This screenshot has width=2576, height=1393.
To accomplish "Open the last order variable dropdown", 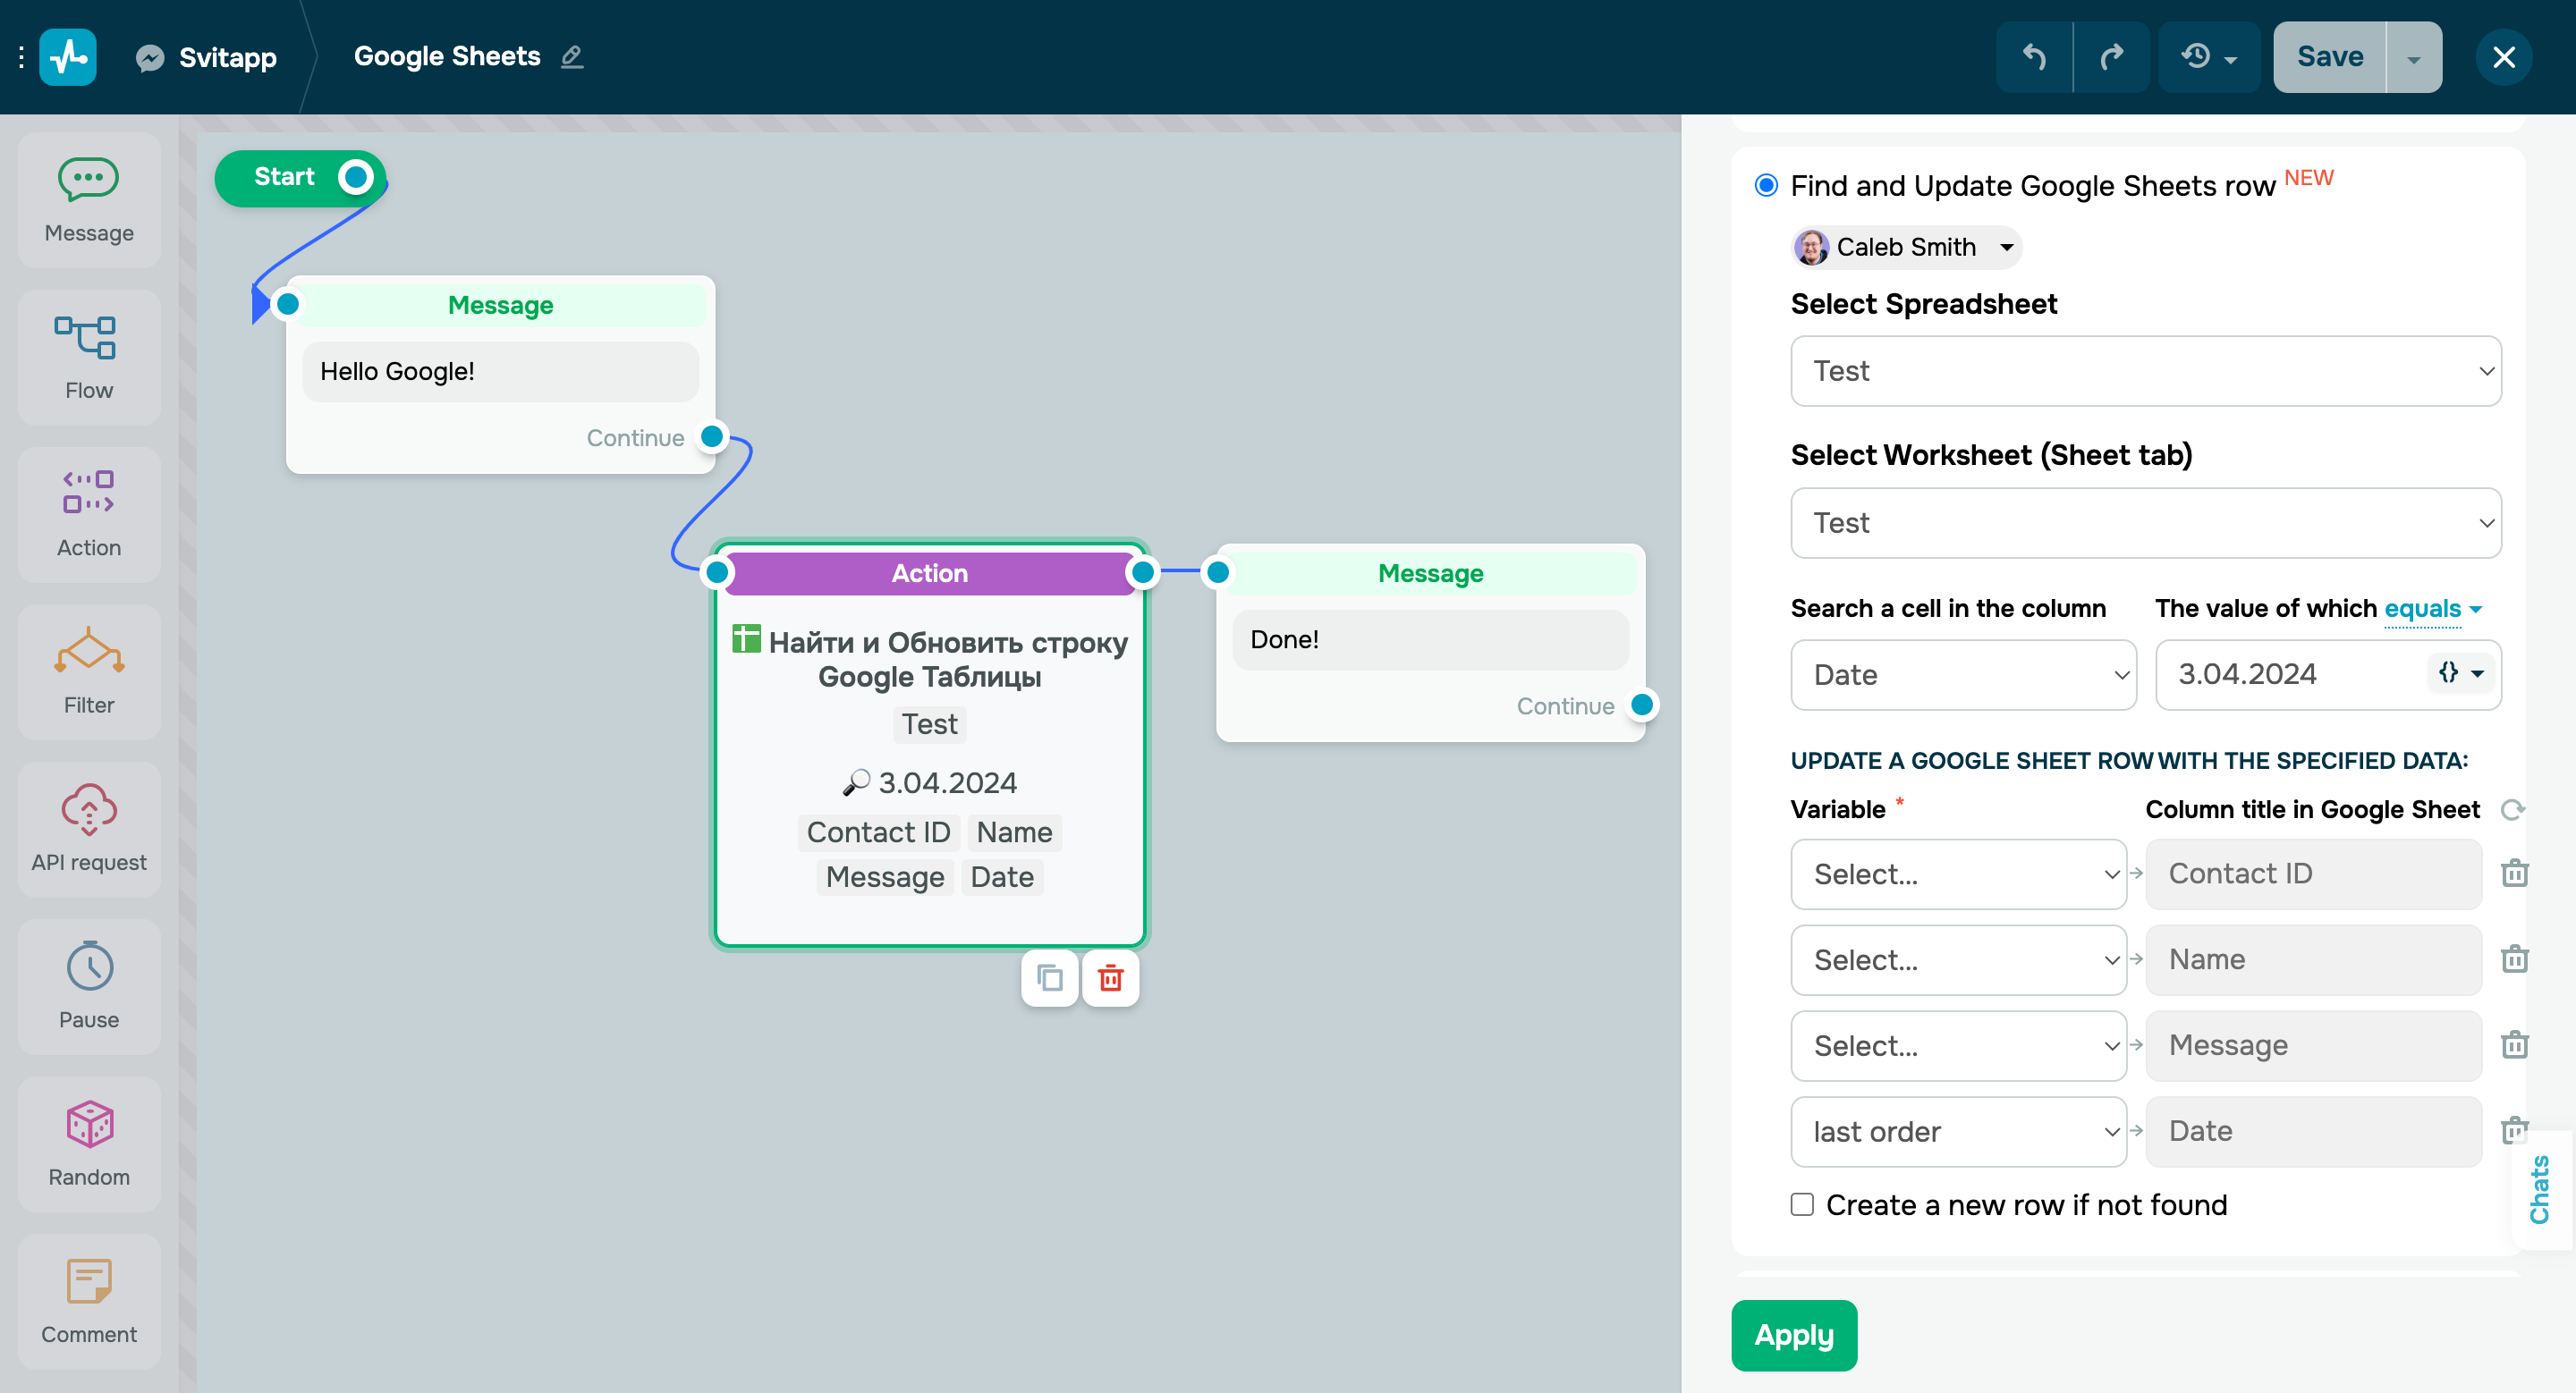I will point(1958,1131).
